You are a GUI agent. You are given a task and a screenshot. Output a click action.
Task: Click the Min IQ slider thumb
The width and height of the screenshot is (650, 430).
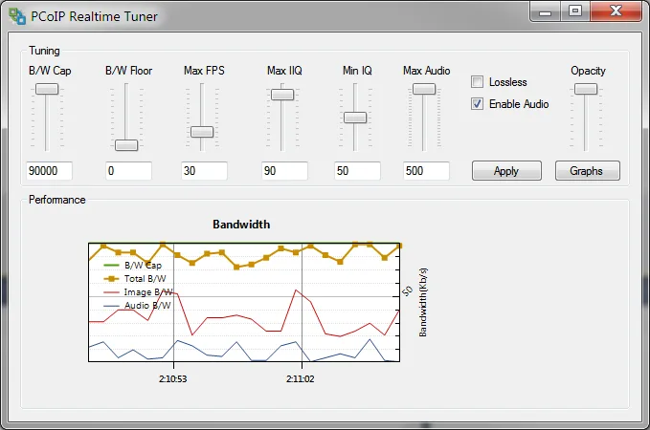[355, 118]
